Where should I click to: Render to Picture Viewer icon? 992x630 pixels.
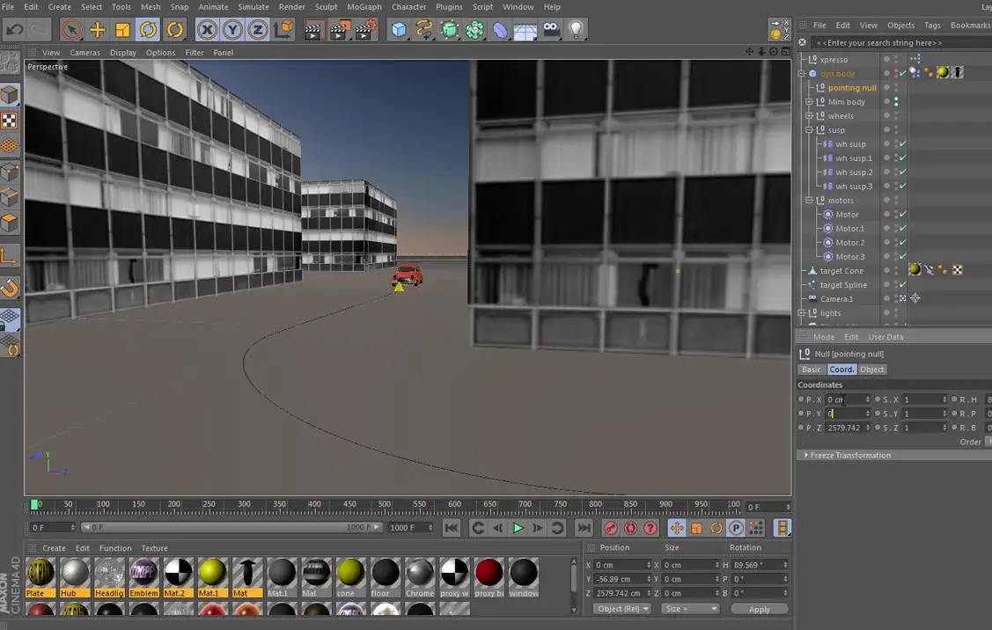pyautogui.click(x=339, y=30)
